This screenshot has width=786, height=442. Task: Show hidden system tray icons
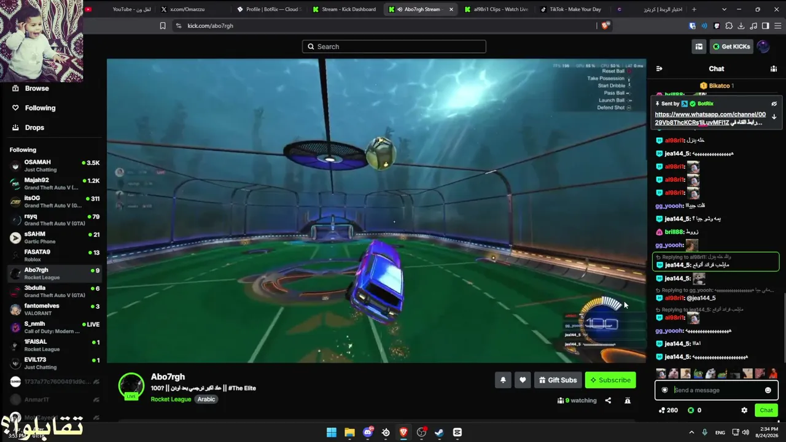(x=691, y=432)
